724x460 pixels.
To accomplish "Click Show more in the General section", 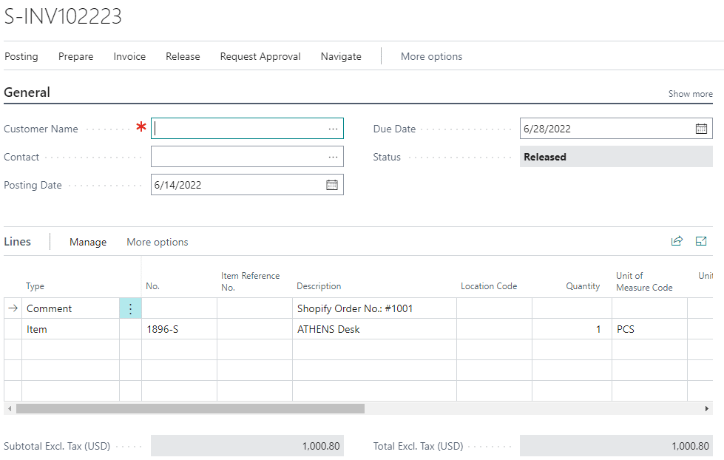I will pyautogui.click(x=690, y=94).
